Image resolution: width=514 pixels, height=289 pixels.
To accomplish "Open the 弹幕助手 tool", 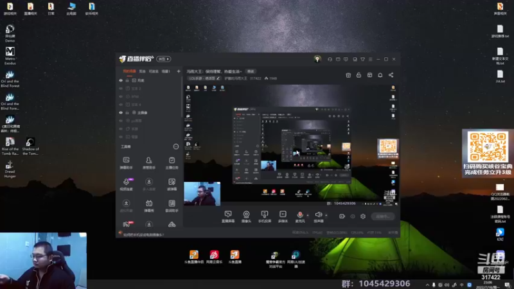I will click(126, 162).
